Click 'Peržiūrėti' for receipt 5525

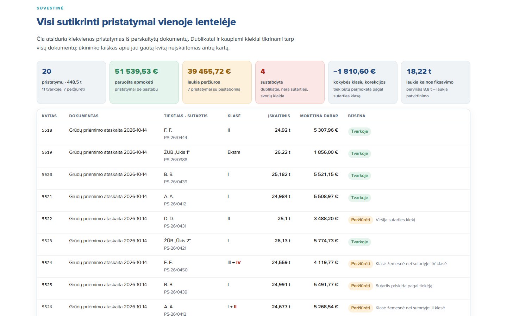pyautogui.click(x=361, y=286)
